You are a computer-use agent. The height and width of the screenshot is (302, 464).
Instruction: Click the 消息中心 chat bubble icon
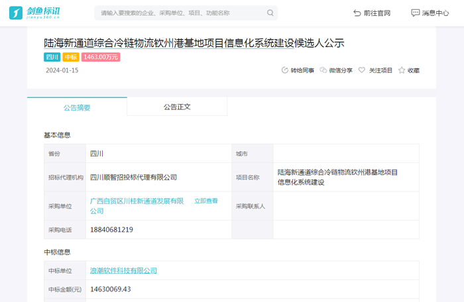coord(415,13)
